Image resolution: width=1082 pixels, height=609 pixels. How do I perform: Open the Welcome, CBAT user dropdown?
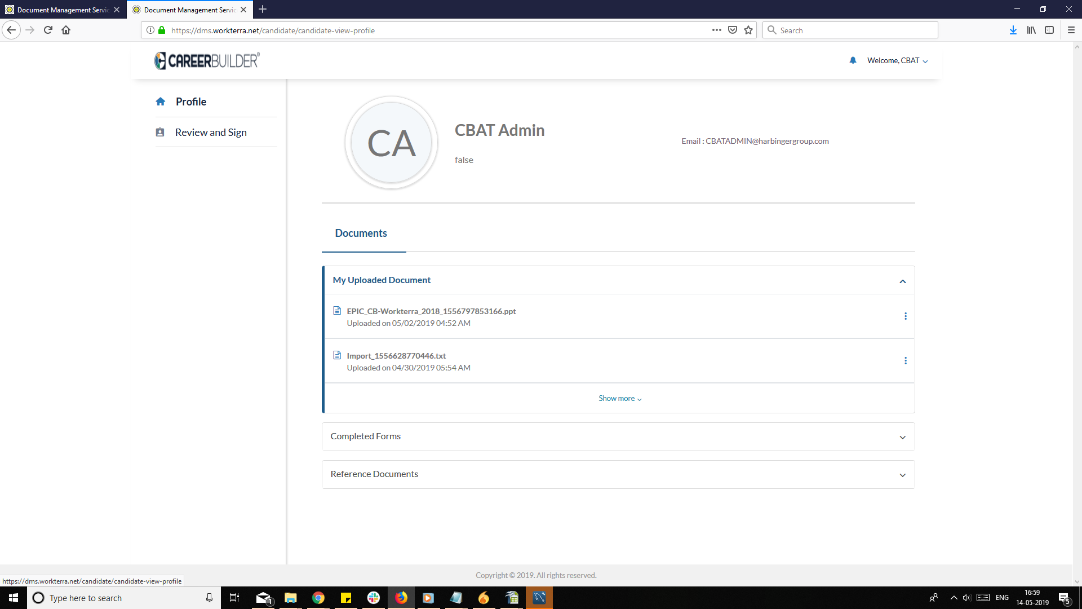[x=897, y=60]
